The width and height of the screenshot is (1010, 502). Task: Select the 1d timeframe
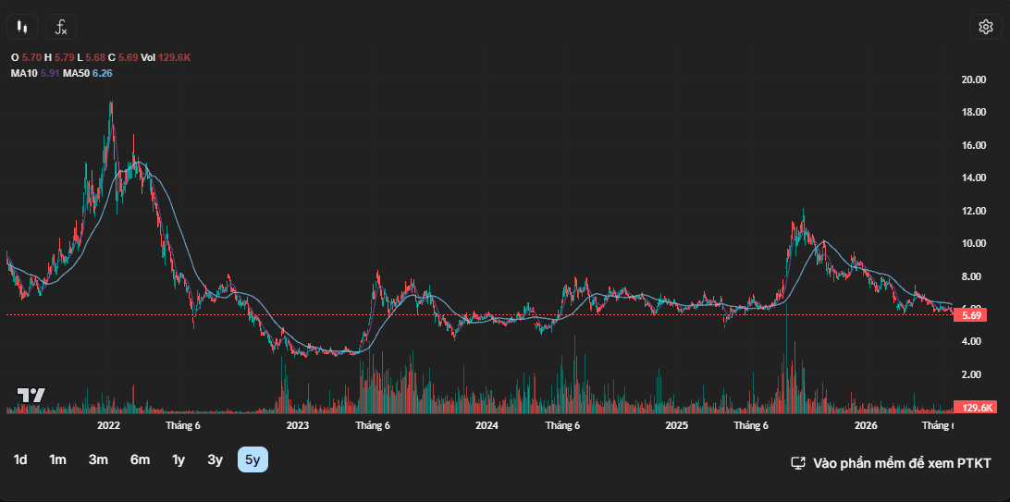[20, 459]
